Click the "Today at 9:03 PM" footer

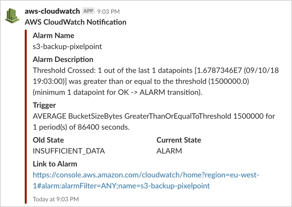[55, 199]
